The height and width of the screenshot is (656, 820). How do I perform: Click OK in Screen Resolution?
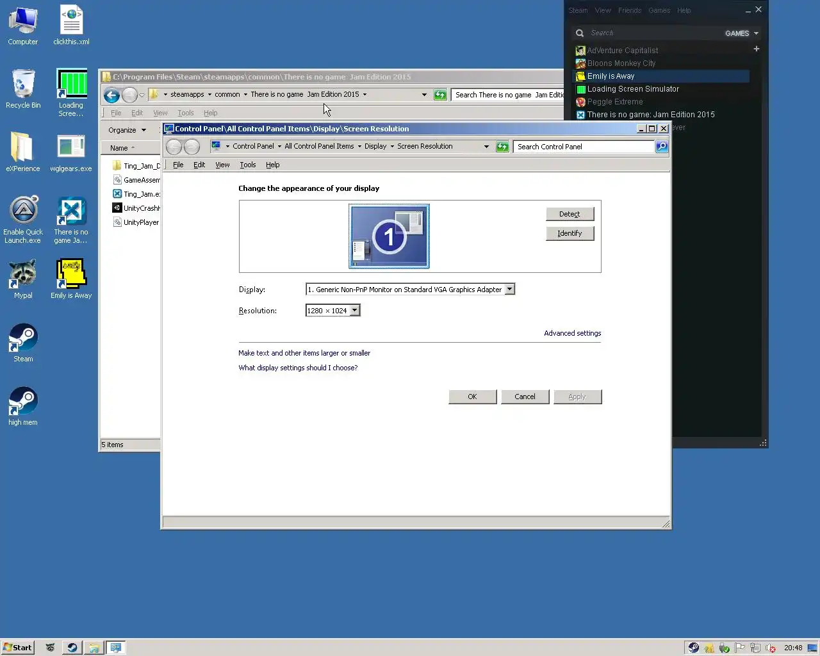pyautogui.click(x=472, y=397)
